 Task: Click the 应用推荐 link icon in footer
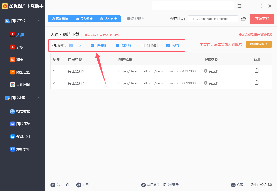pyautogui.click(x=143, y=185)
